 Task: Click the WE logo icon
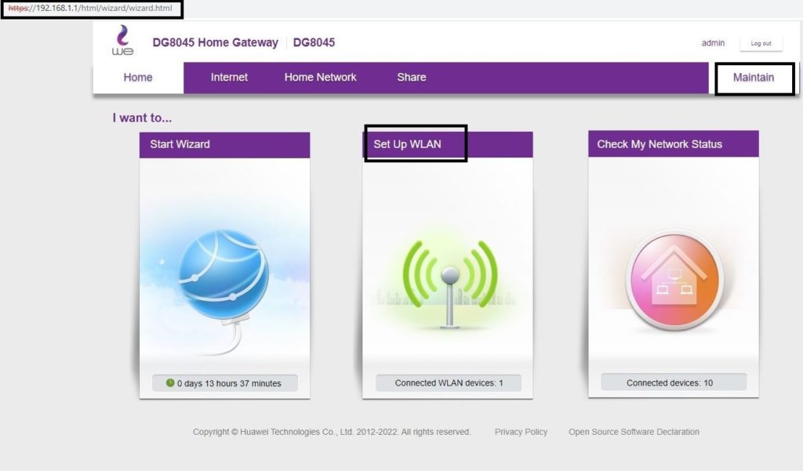coord(124,41)
